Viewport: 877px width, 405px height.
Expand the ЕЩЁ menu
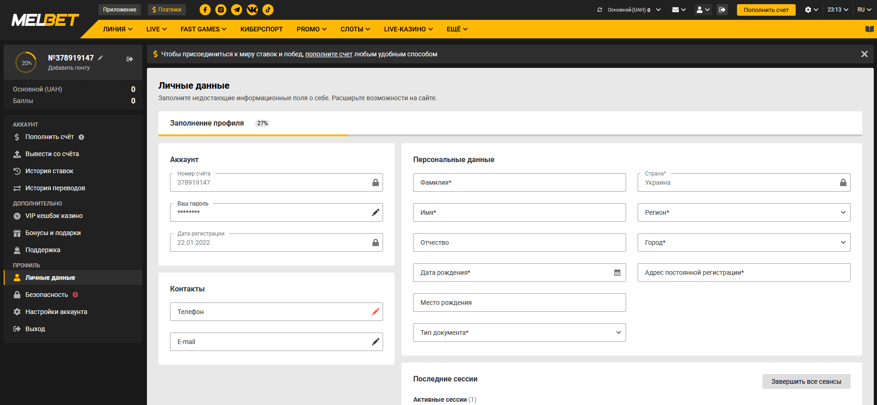457,29
